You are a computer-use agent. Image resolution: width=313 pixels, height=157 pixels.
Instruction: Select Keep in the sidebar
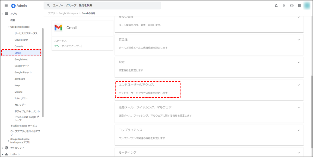(17, 86)
